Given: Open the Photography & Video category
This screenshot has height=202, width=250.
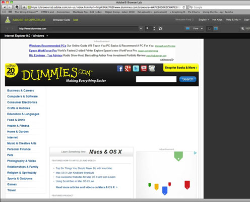Looking at the screenshot, I should point(22,161).
